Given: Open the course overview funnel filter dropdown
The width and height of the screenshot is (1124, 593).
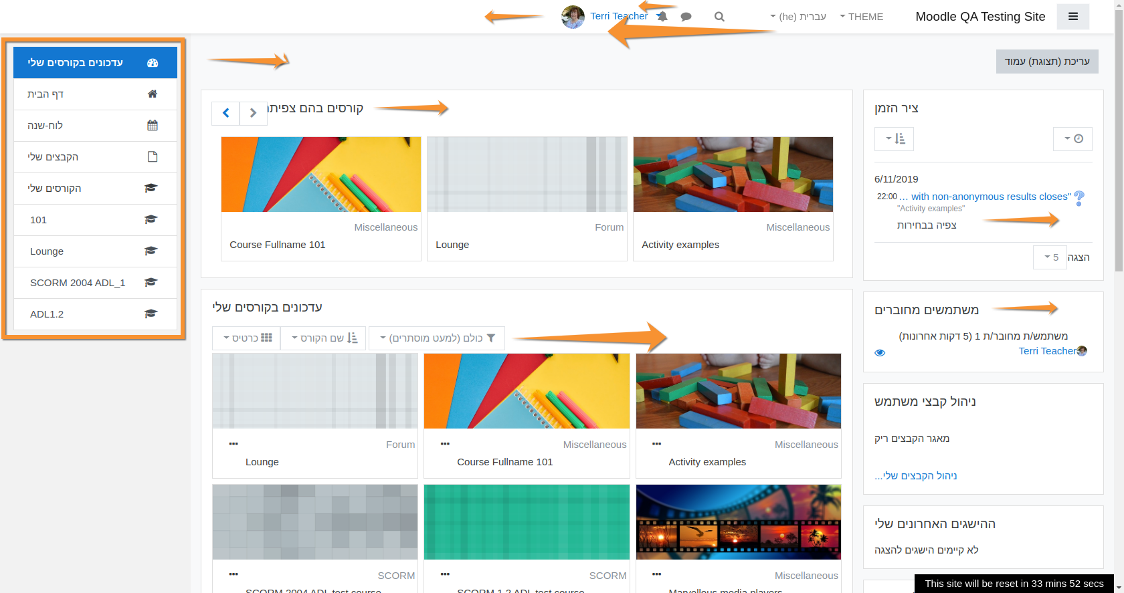Looking at the screenshot, I should click(437, 338).
